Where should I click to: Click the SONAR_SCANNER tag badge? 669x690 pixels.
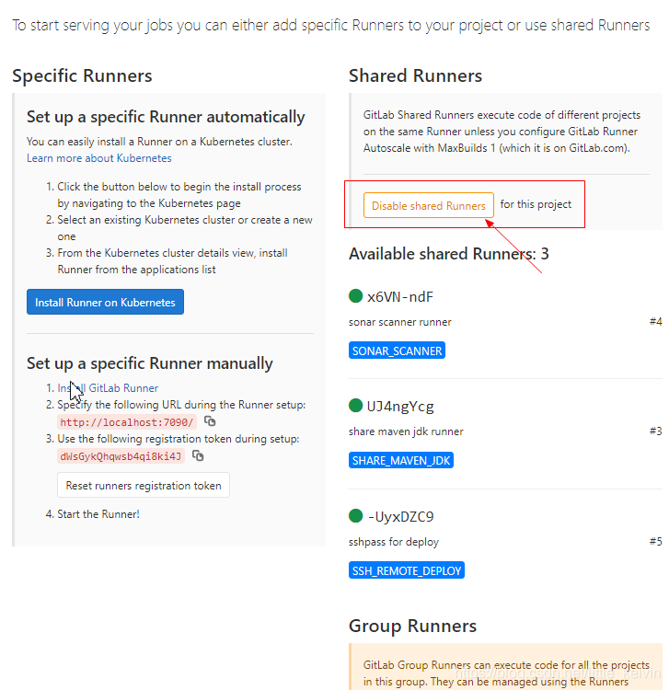(397, 351)
